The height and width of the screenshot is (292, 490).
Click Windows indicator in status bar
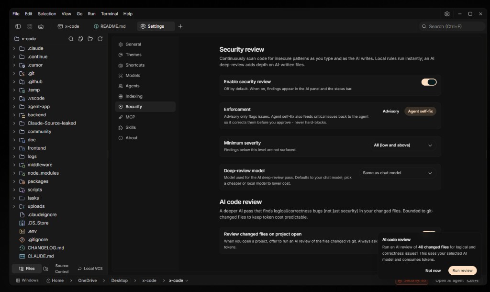[x=27, y=281]
